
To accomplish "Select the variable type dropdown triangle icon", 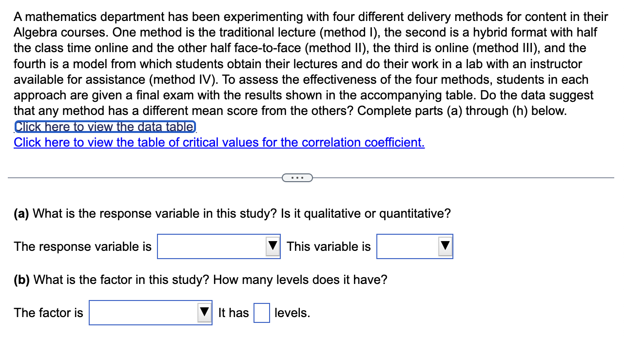I will [x=444, y=246].
